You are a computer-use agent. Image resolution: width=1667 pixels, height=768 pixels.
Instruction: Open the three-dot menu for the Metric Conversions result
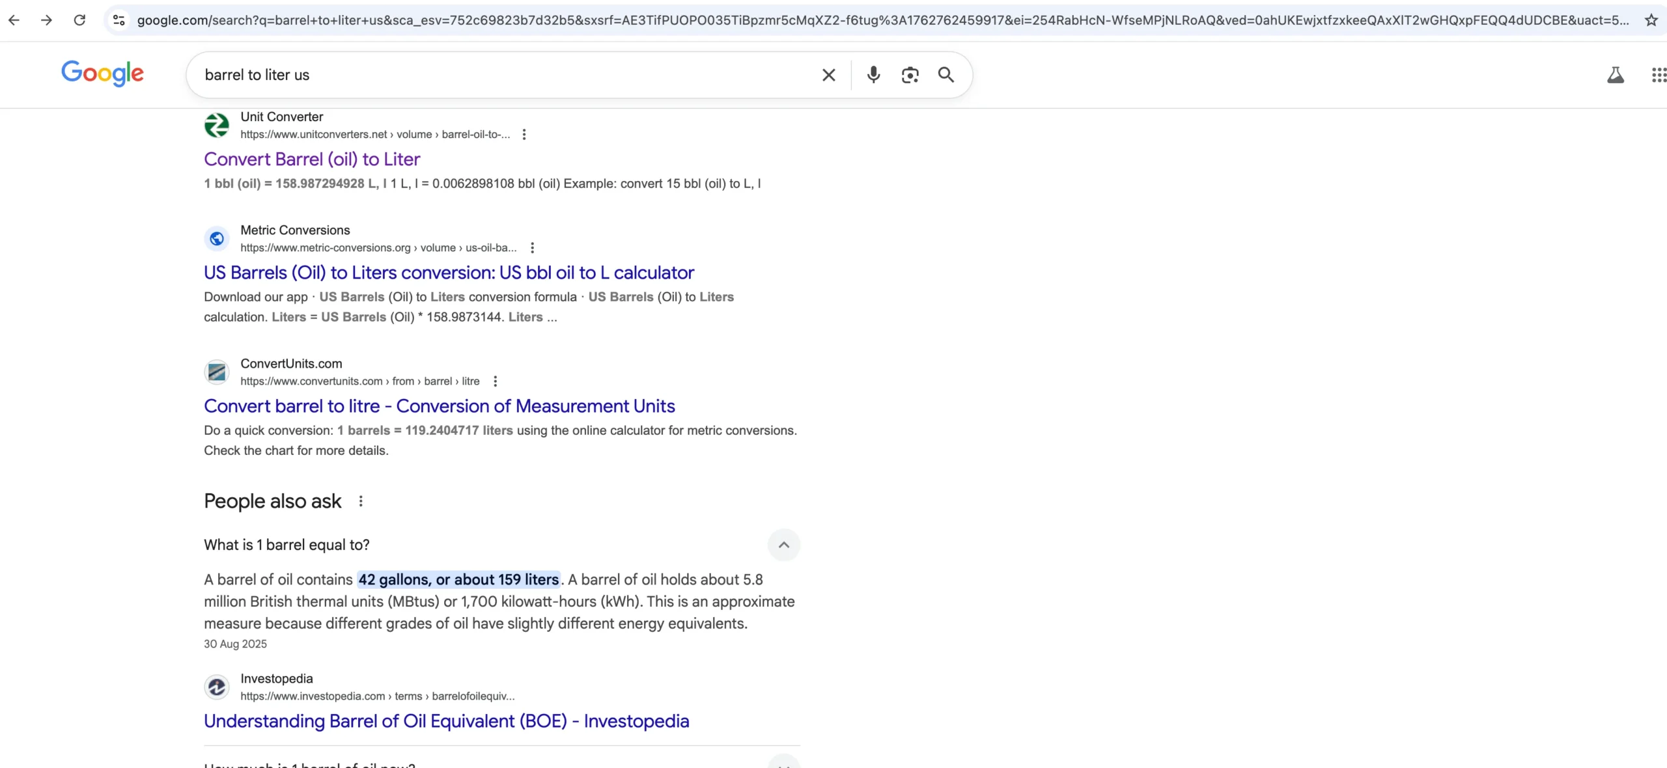point(532,248)
